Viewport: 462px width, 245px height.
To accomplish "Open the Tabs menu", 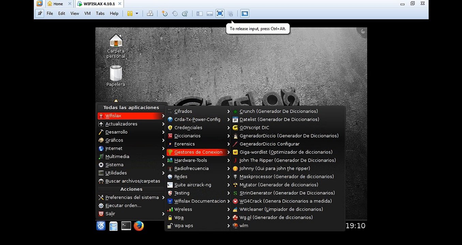I will (100, 14).
